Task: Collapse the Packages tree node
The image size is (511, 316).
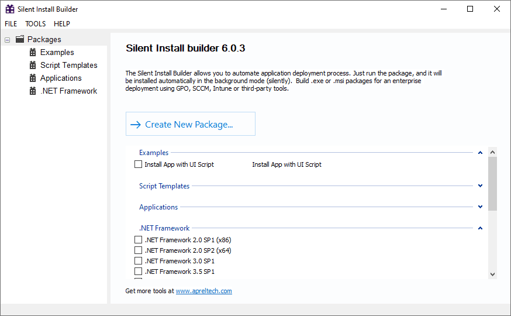Action: (x=8, y=40)
